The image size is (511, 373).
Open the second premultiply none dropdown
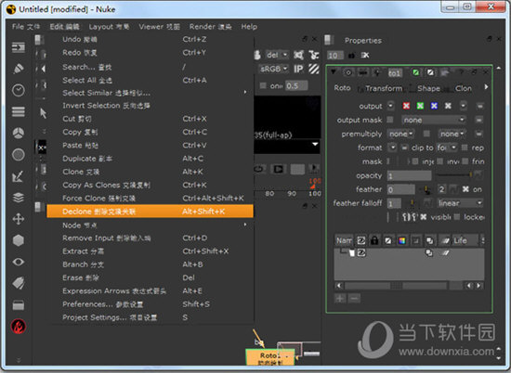pyautogui.click(x=452, y=134)
